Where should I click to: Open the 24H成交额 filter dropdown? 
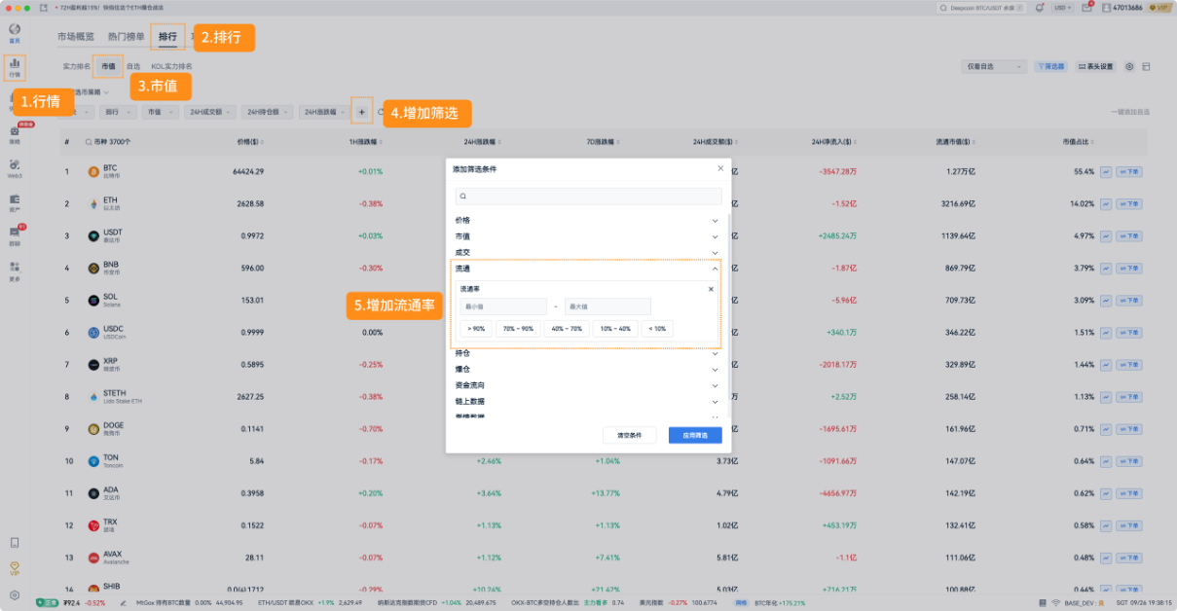(209, 112)
